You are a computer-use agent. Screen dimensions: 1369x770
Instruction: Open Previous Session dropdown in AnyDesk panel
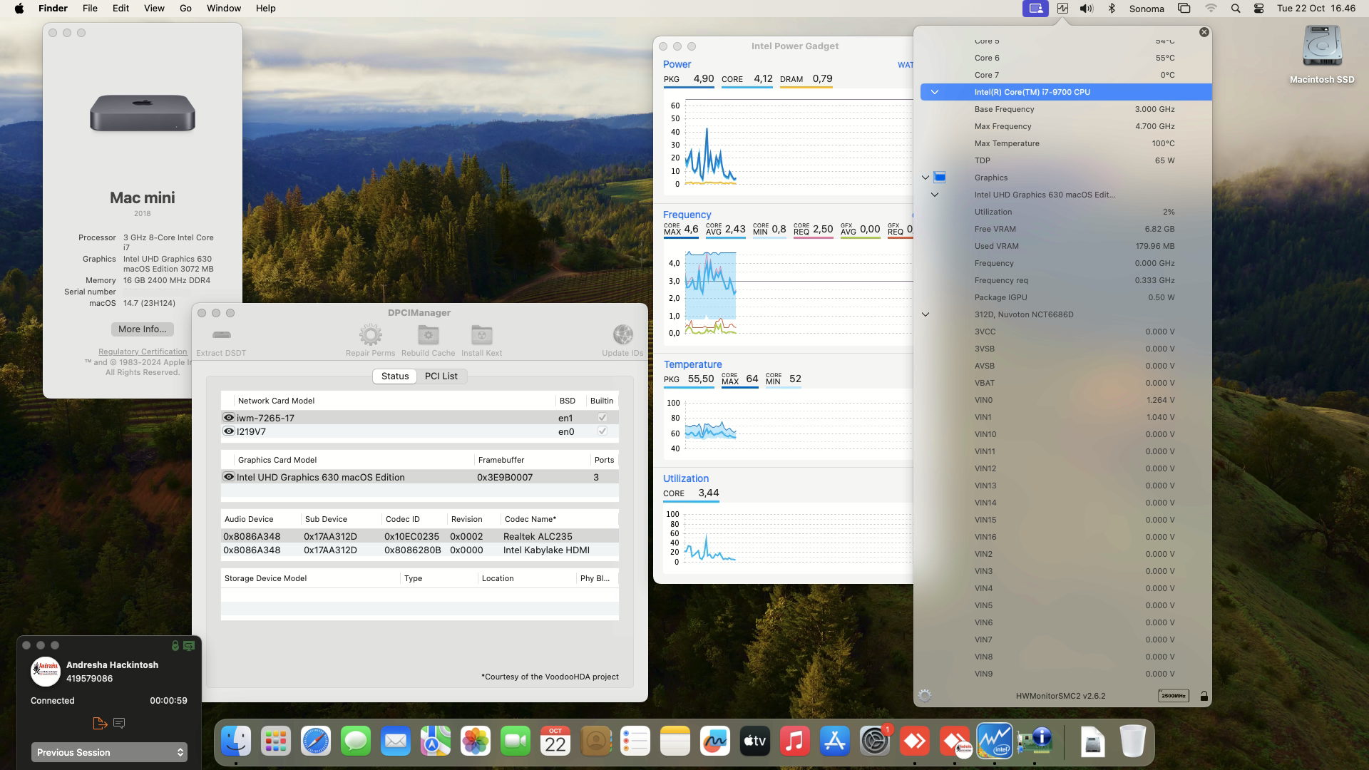coord(109,752)
